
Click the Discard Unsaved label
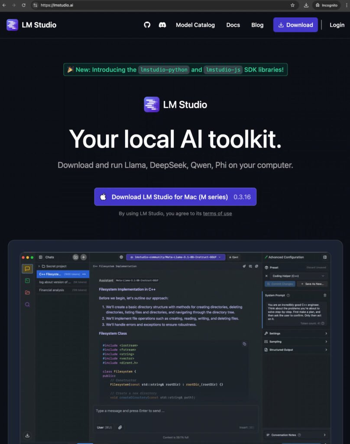pos(316,267)
